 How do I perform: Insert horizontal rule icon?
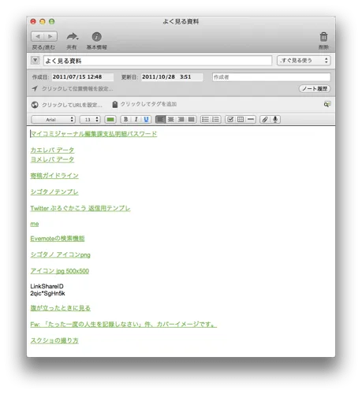click(251, 120)
